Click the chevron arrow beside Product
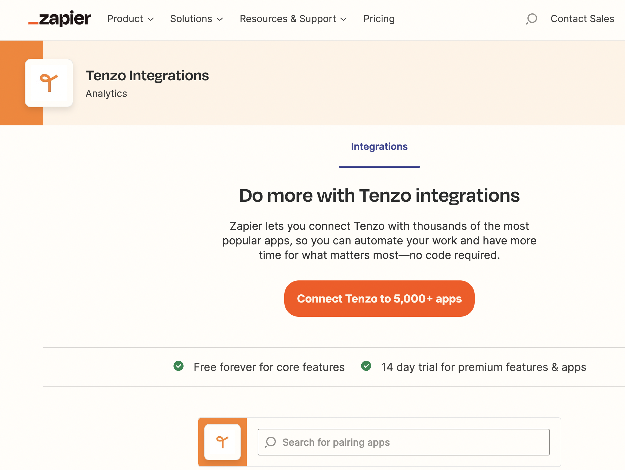 click(151, 19)
